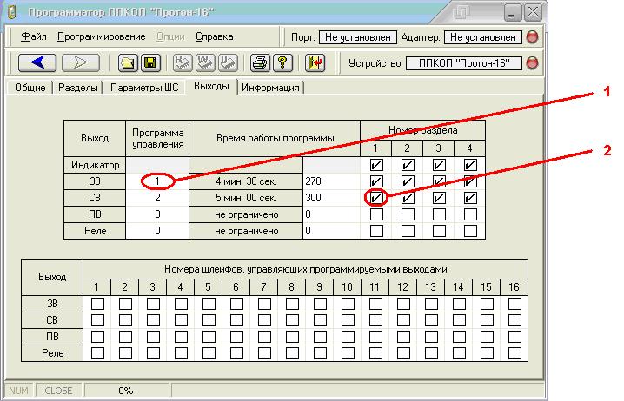Image resolution: width=624 pixels, height=401 pixels.
Task: Click the Порт field showing Не установлен
Action: pyautogui.click(x=358, y=37)
